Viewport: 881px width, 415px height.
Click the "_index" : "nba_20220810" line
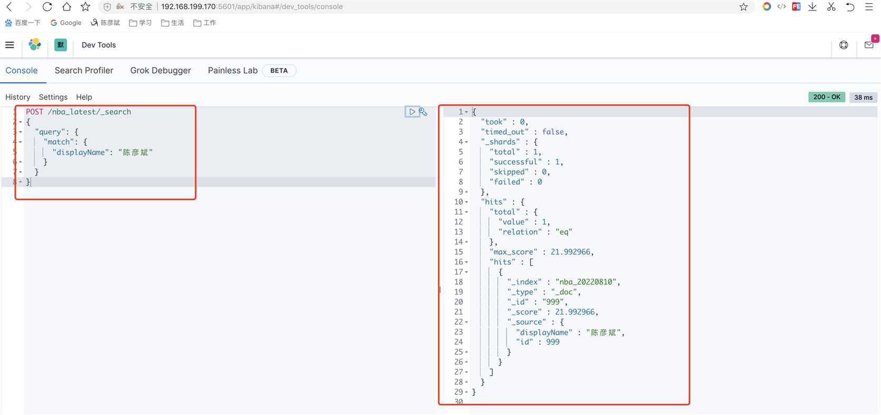[x=563, y=282]
